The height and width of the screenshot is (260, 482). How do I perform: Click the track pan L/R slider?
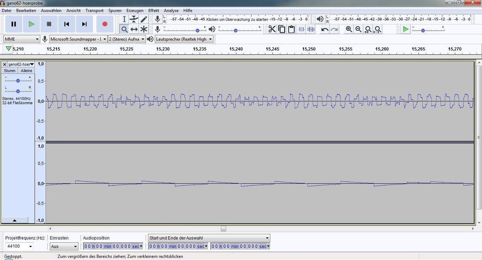tap(18, 91)
